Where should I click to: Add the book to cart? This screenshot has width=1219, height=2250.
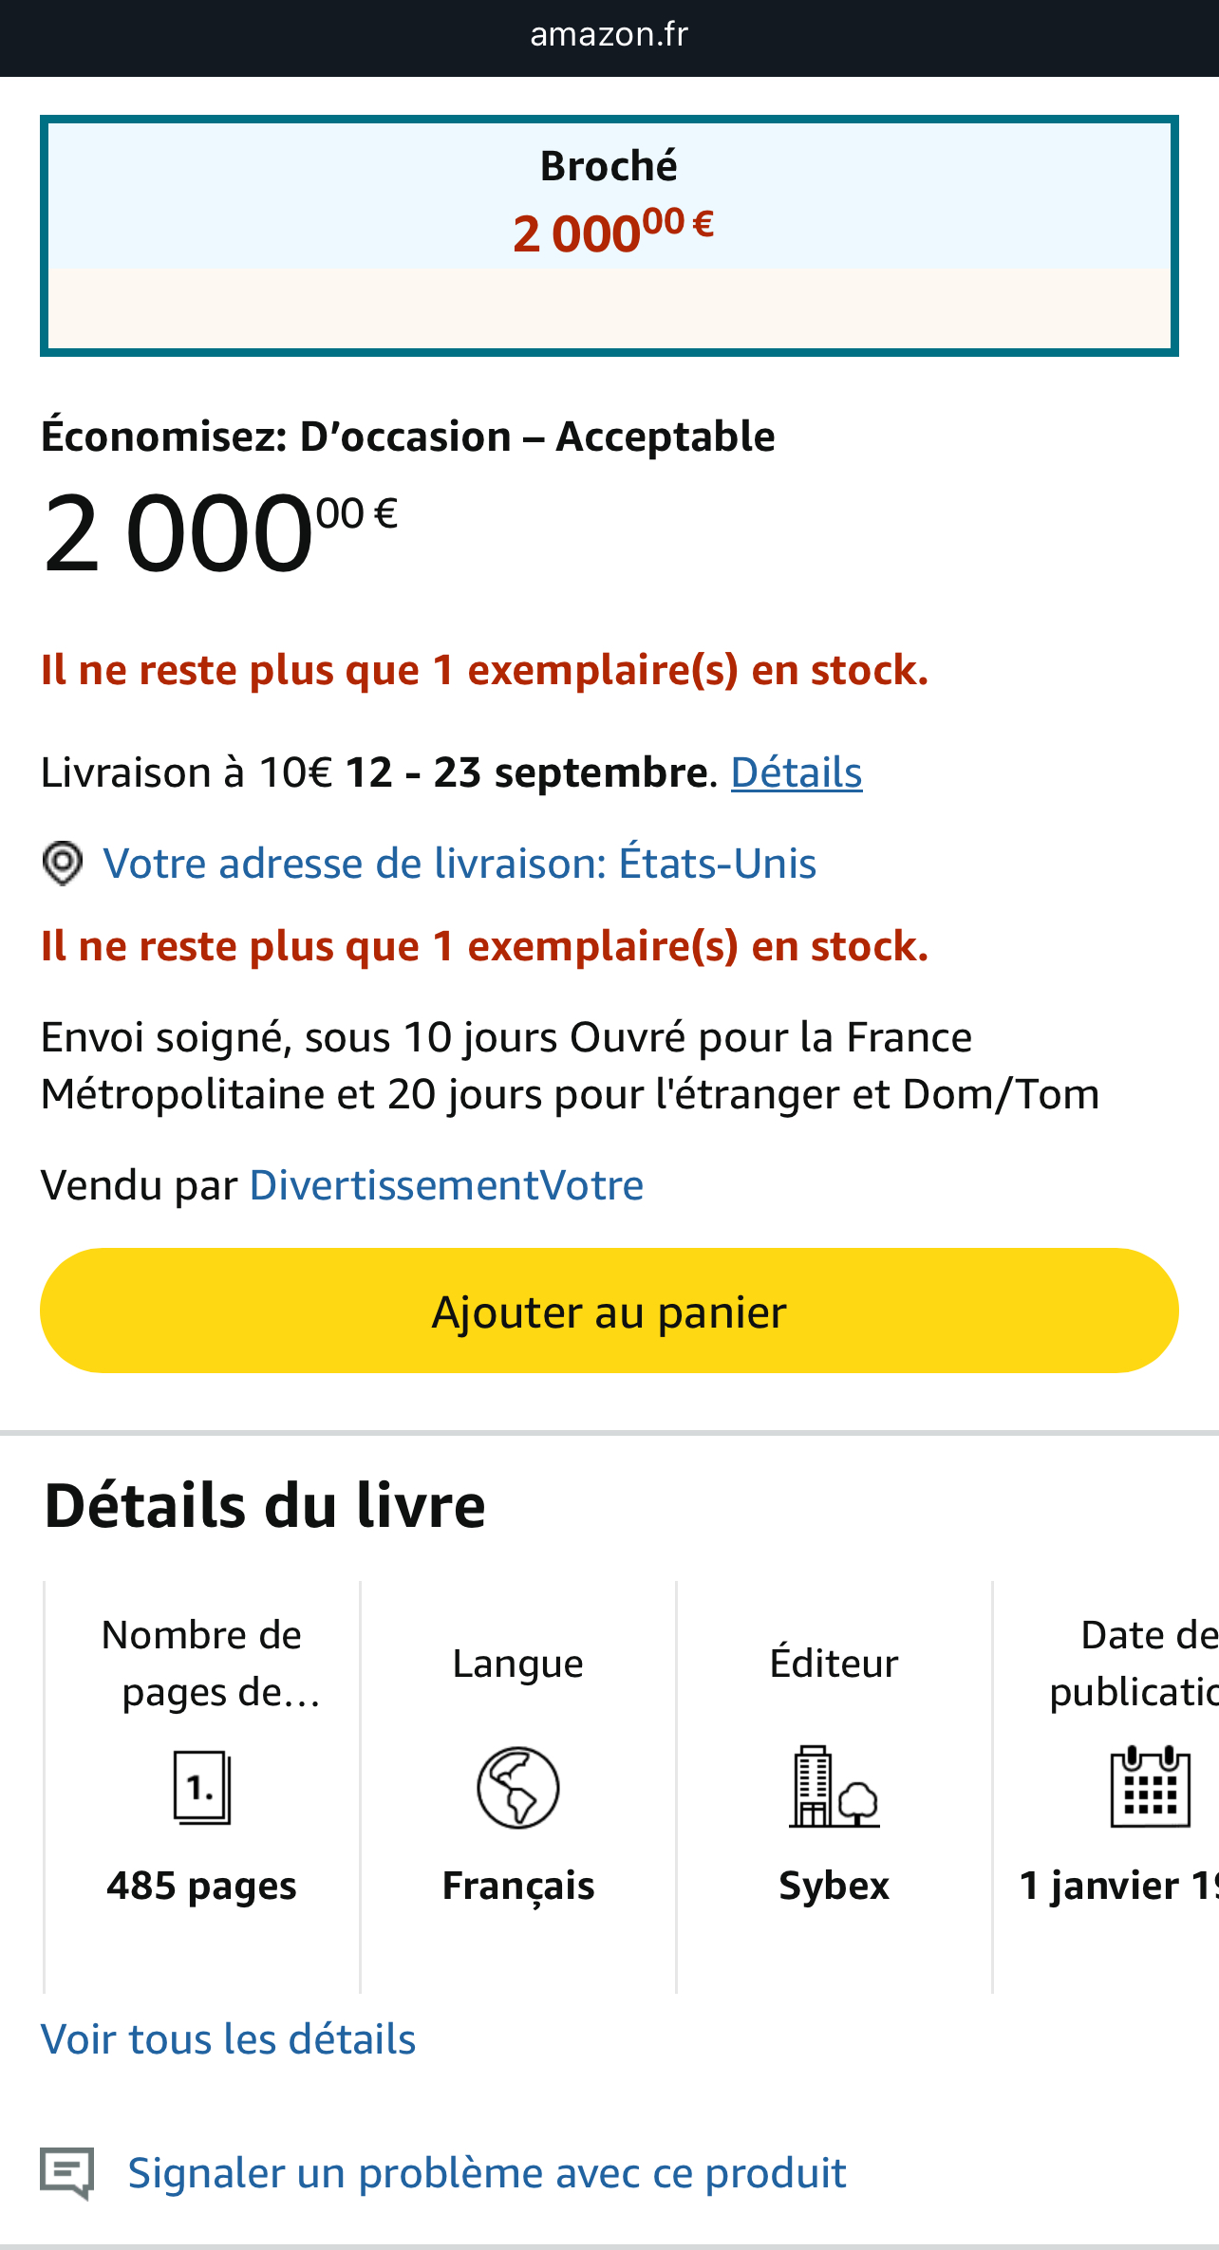609,1311
